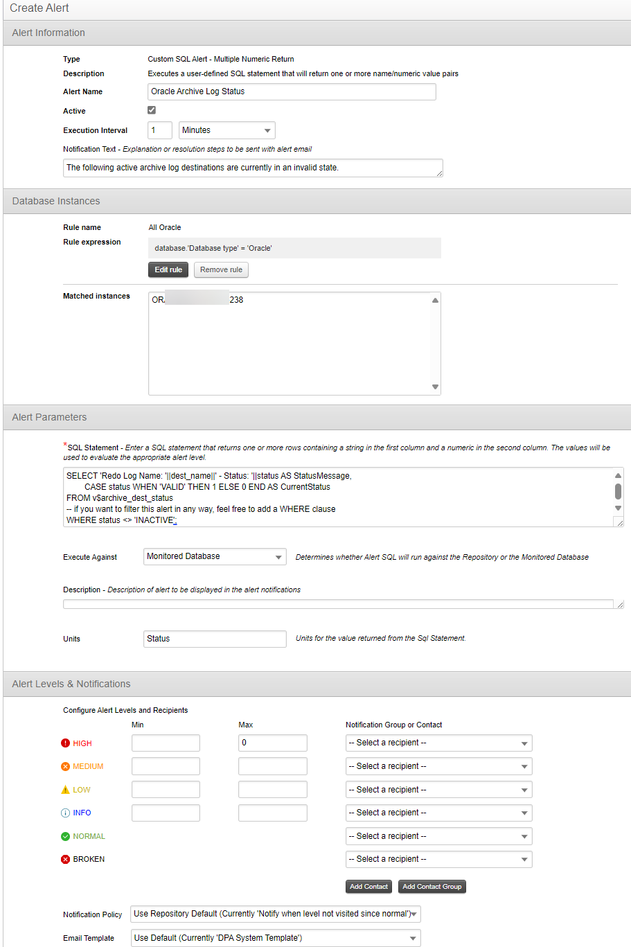631x947 pixels.
Task: Click the LOW Max value field
Action: (x=273, y=790)
